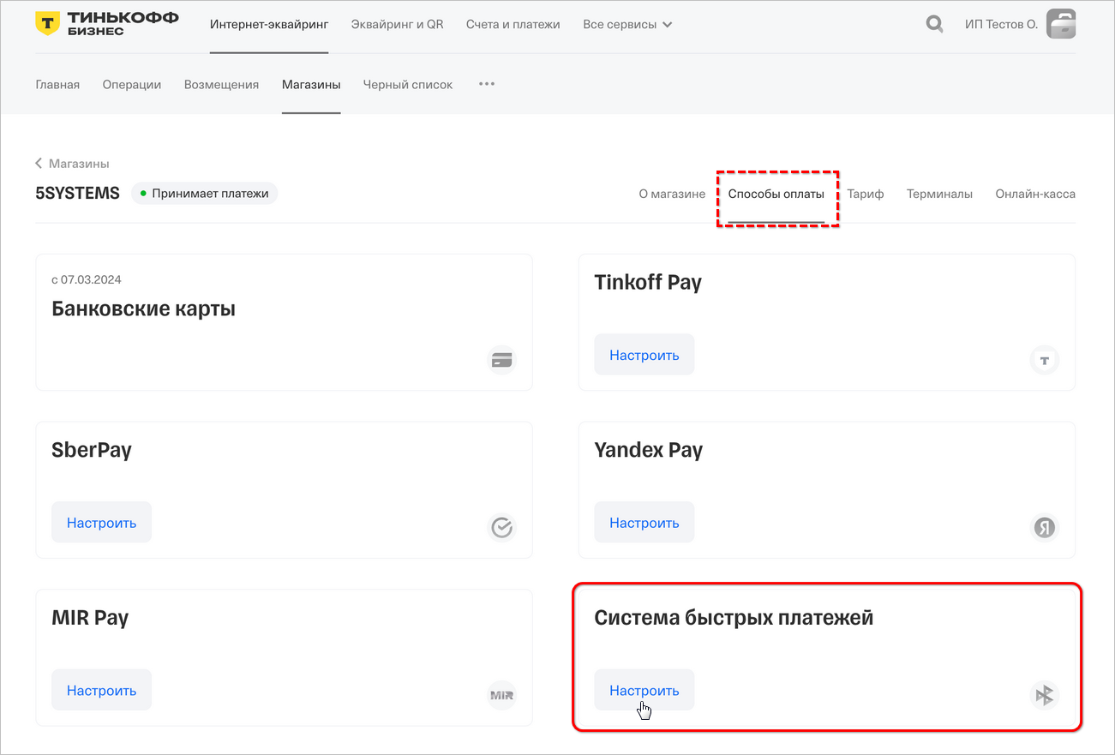Viewport: 1115px width, 755px height.
Task: Click the SberPay checkmark logo icon
Action: tap(501, 527)
